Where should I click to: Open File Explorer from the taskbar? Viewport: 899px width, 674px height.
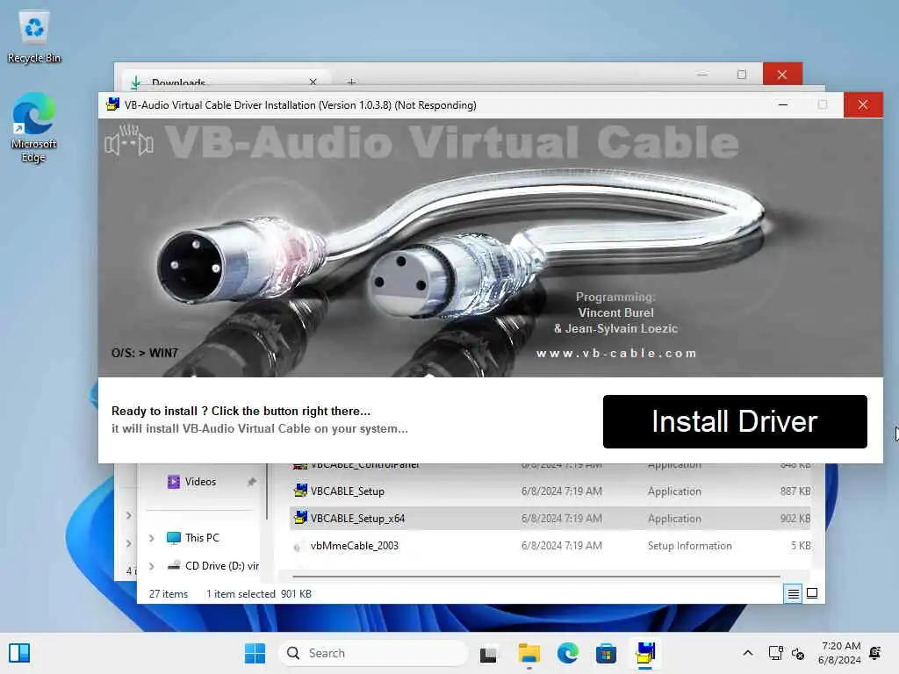click(529, 653)
